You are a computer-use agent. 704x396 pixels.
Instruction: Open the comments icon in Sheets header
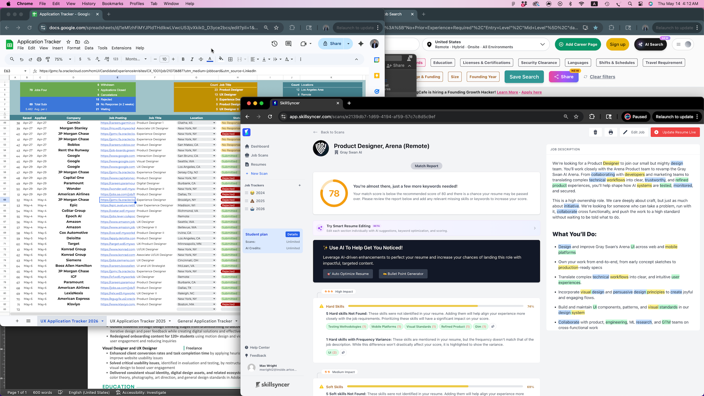coord(288,44)
